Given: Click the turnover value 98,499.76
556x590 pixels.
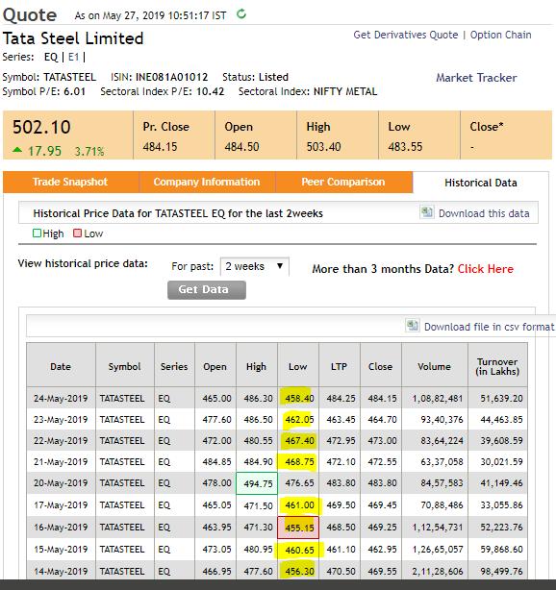Looking at the screenshot, I should click(501, 572).
